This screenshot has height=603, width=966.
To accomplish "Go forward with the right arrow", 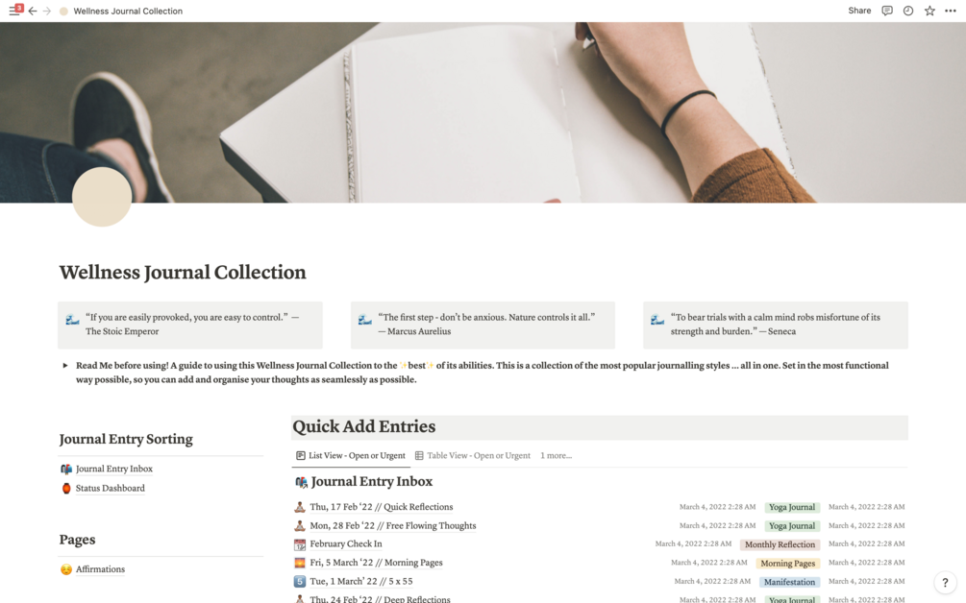I will tap(47, 12).
